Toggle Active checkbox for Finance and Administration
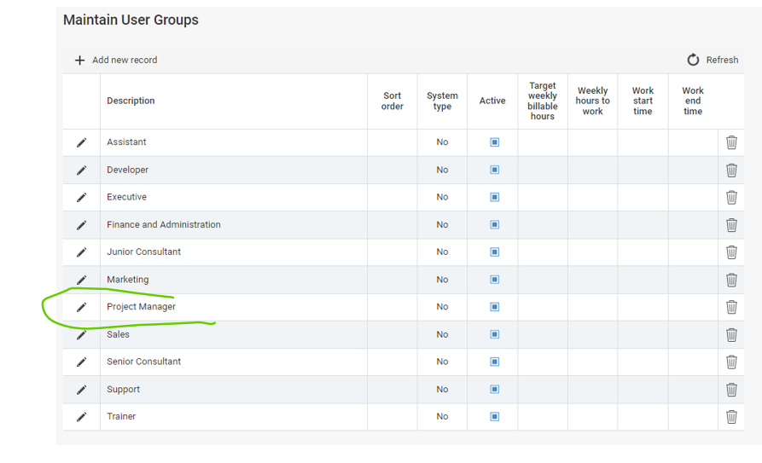The height and width of the screenshot is (463, 762). point(494,225)
